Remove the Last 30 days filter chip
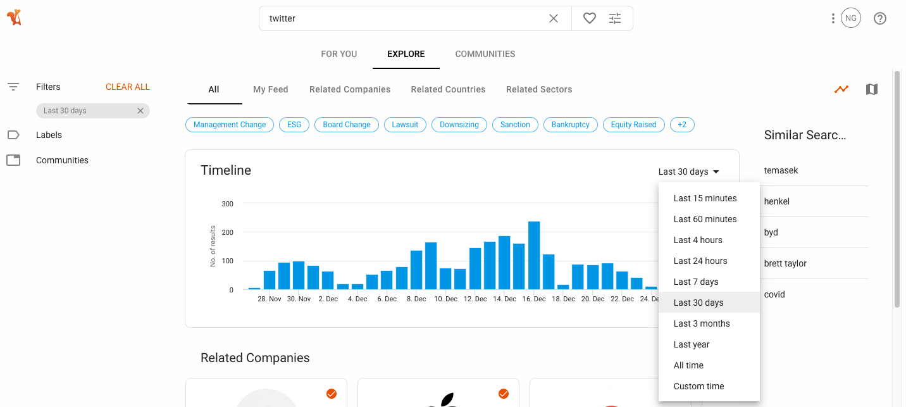Viewport: 906px width, 407px height. pyautogui.click(x=140, y=111)
